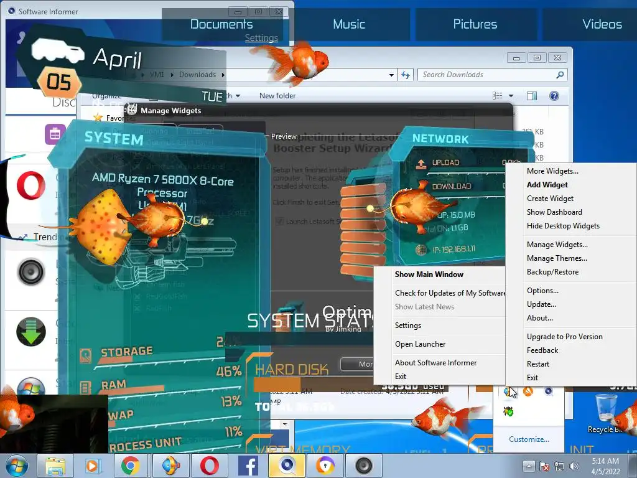Open Manage Themes... from menu

557,258
